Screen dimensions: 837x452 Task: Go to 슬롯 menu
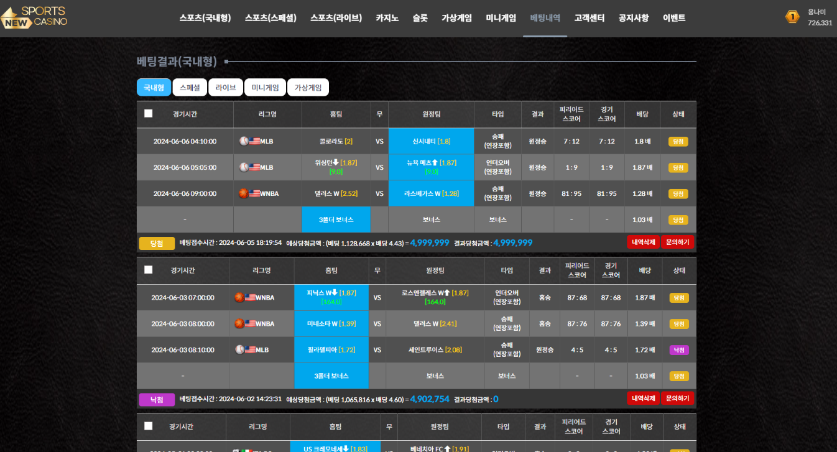point(420,18)
